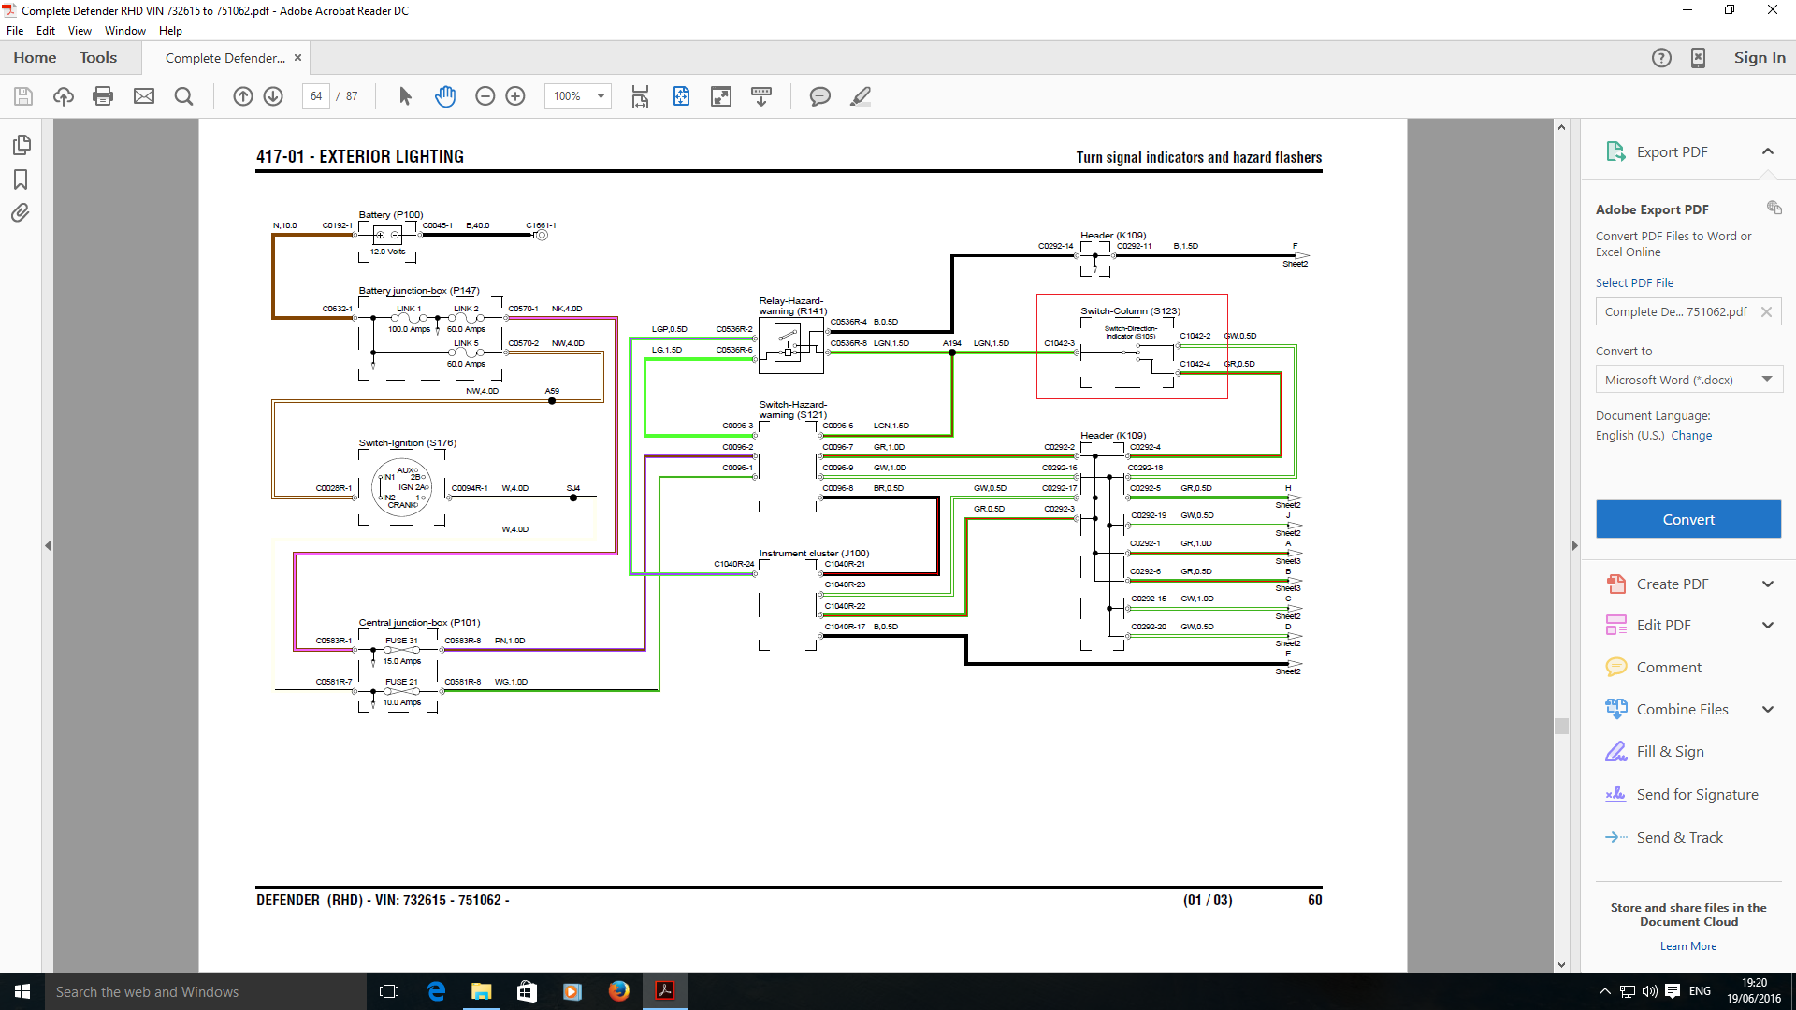Expand the Combine Files options

tap(1768, 710)
